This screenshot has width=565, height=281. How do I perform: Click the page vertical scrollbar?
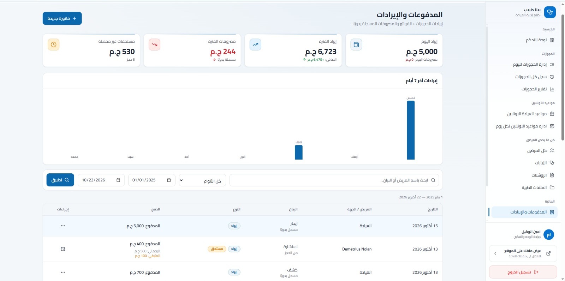coord(563,78)
